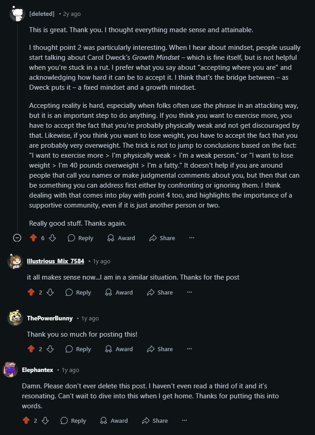The image size is (315, 435).
Task: Open more options on ThePowerBunny's comment
Action: point(189,349)
